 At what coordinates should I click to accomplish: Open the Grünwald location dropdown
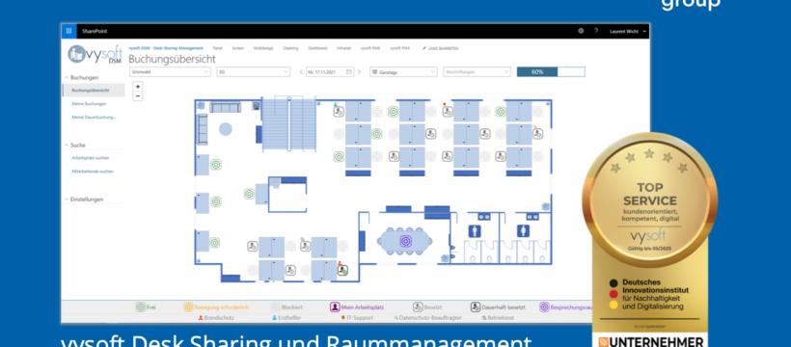(x=170, y=72)
